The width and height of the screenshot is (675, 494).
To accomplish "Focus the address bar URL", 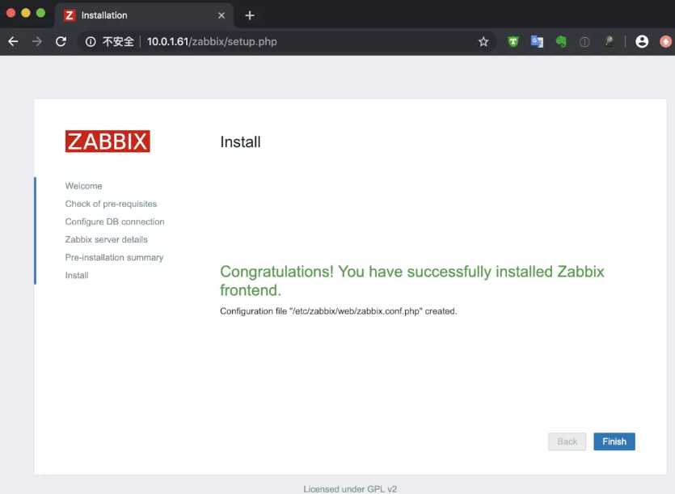I will pyautogui.click(x=212, y=42).
